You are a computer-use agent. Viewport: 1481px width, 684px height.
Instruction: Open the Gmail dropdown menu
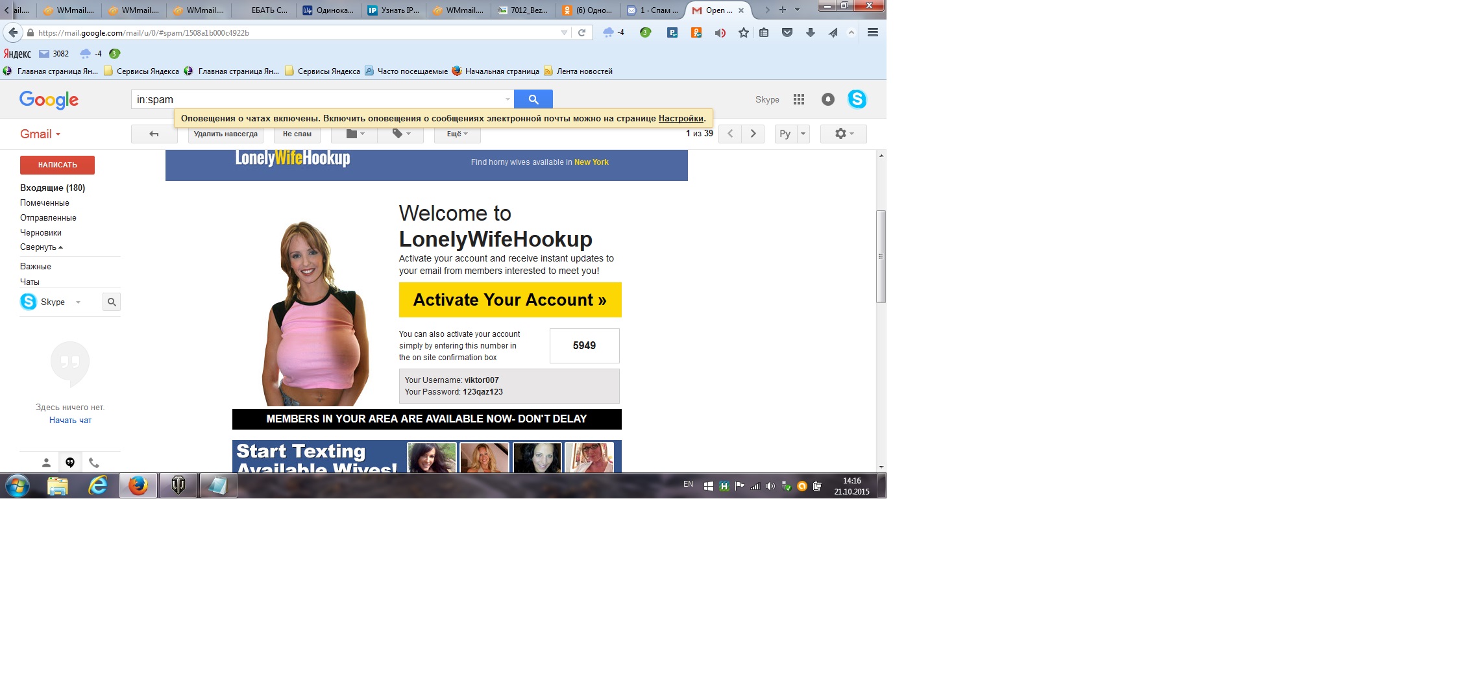tap(40, 134)
